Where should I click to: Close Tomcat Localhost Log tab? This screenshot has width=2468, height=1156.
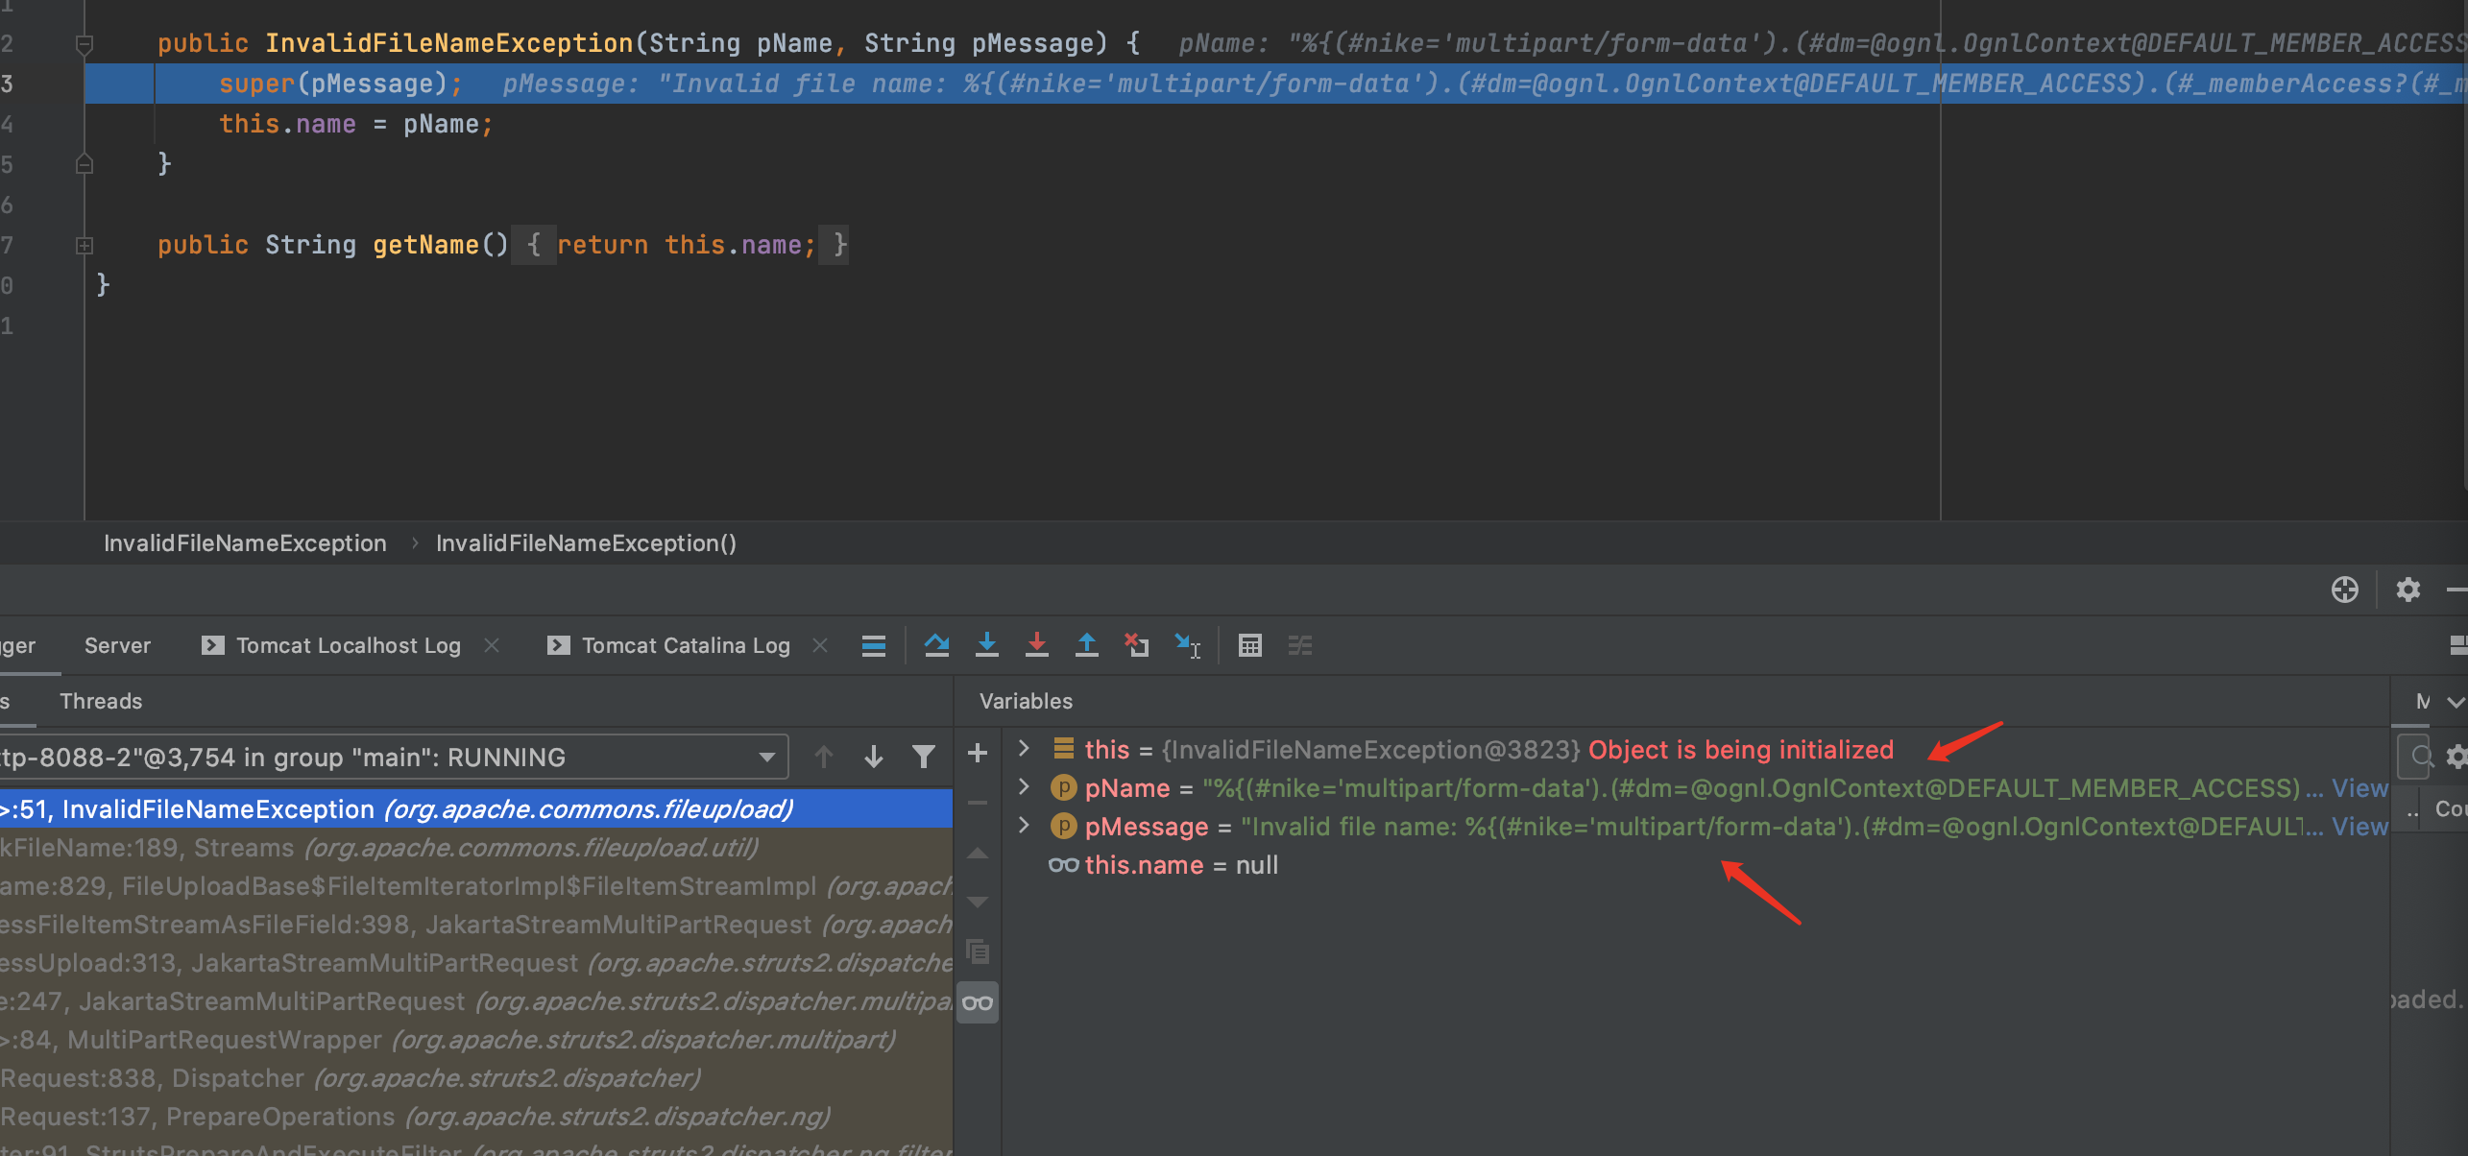[x=492, y=646]
